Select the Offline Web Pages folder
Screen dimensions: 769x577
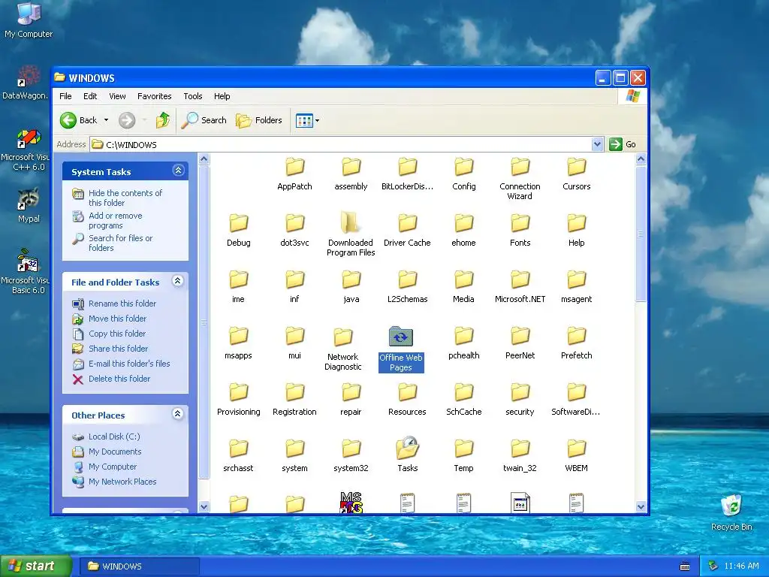(401, 349)
